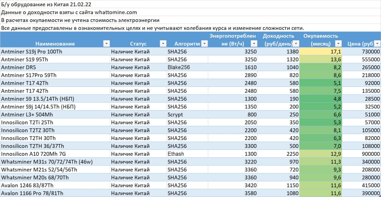Select the cell 'Antminer DR5'
The width and height of the screenshot is (381, 197).
pos(55,67)
